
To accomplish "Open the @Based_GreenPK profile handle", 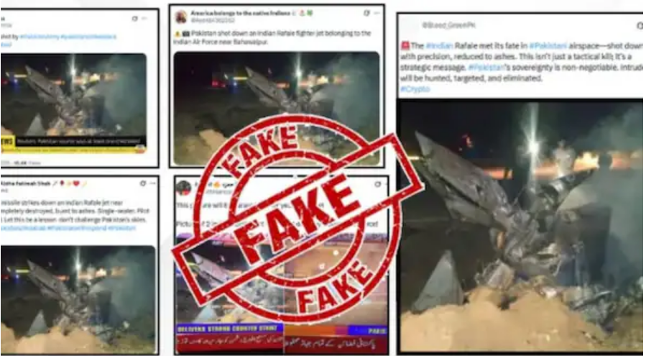I will [x=448, y=25].
